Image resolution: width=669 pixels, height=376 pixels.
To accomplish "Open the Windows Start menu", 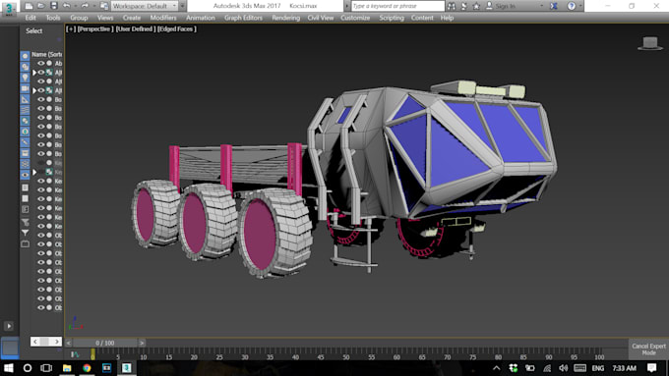I will tap(8, 368).
